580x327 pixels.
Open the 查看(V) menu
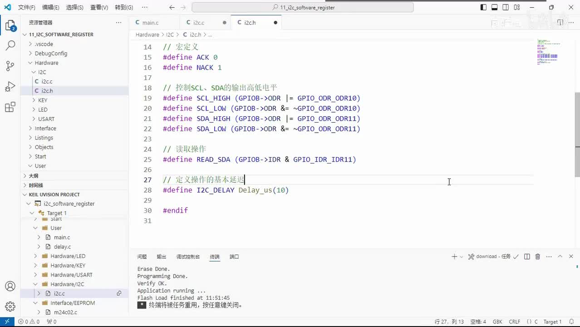99,7
